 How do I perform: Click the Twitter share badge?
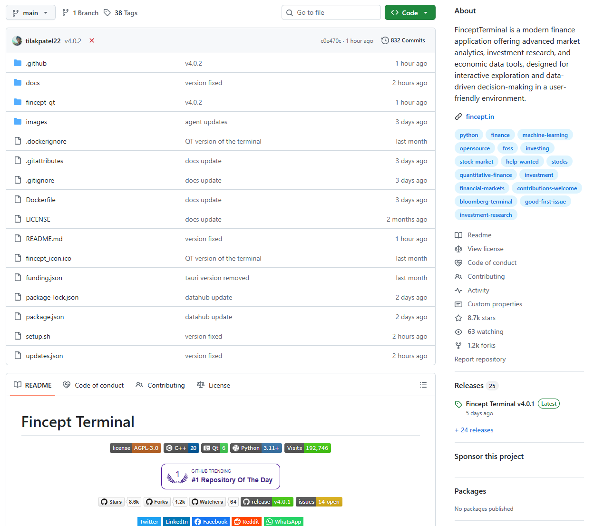click(149, 521)
